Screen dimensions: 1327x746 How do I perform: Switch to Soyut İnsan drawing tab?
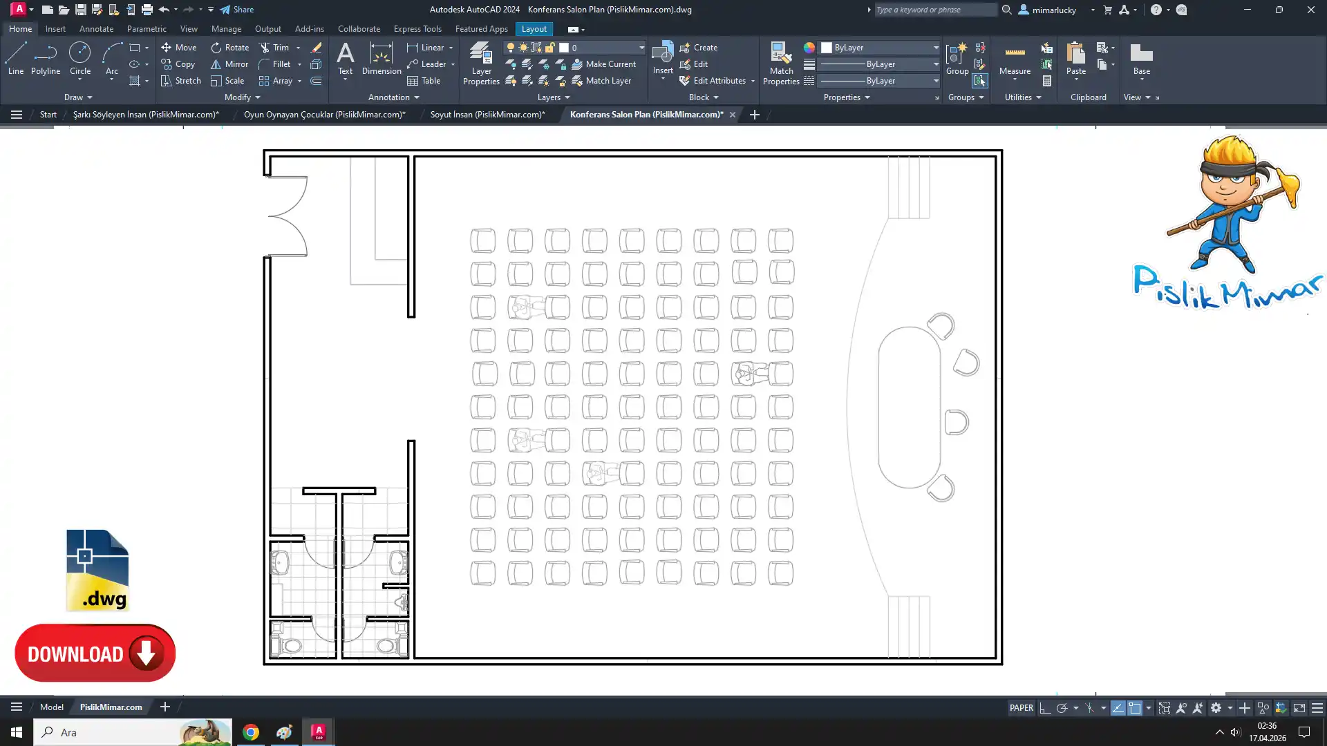pyautogui.click(x=487, y=115)
